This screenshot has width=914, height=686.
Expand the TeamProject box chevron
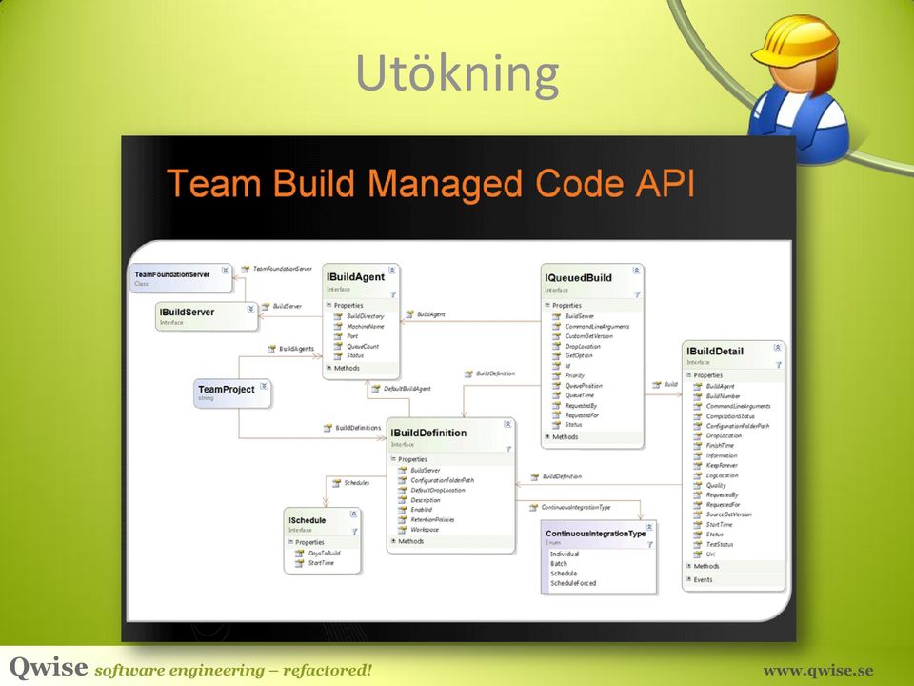coord(264,386)
